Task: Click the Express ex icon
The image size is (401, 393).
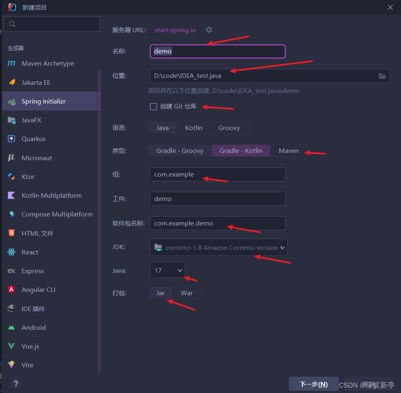Action: point(11,271)
